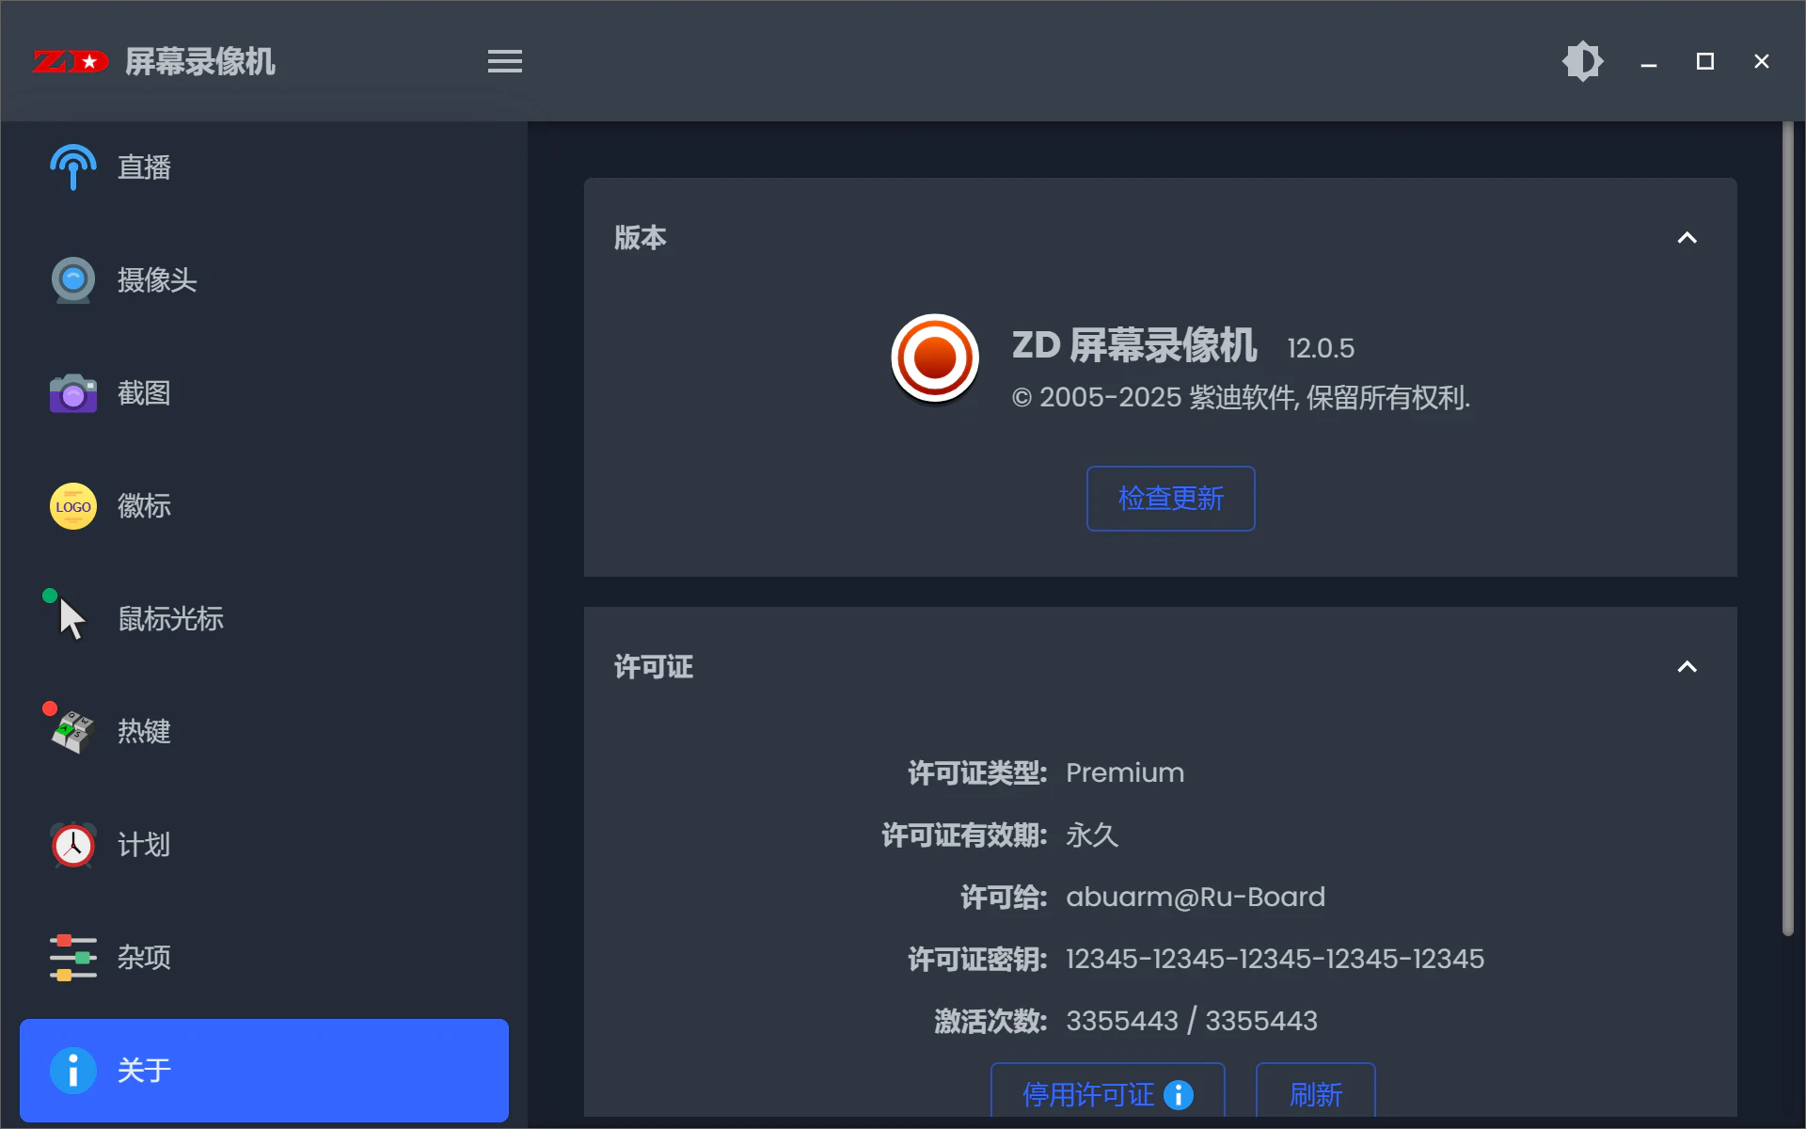Collapse the 版本 section chevron

[1687, 238]
